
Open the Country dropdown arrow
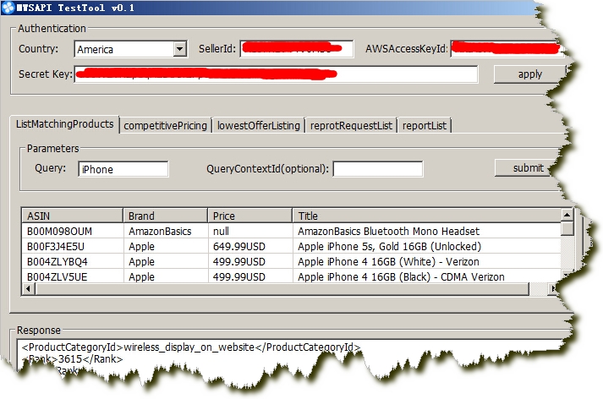click(179, 49)
